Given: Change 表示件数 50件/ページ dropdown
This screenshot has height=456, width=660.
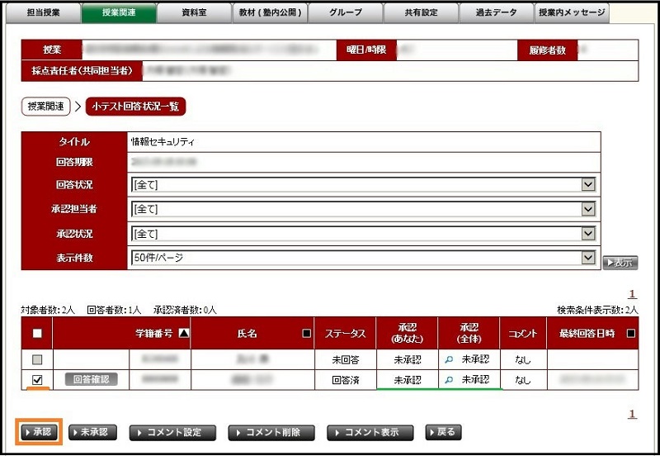Looking at the screenshot, I should [x=587, y=258].
